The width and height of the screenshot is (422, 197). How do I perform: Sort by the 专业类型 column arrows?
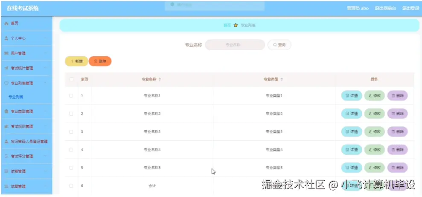(x=282, y=80)
